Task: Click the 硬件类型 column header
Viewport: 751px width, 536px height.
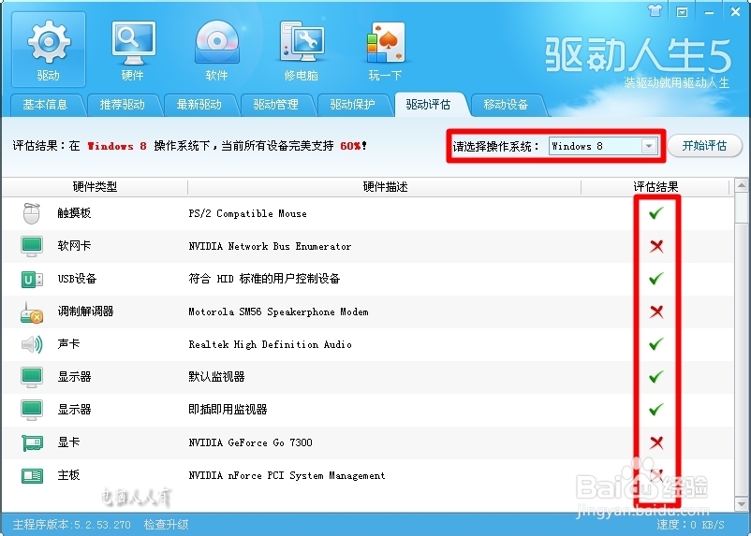Action: pyautogui.click(x=95, y=187)
